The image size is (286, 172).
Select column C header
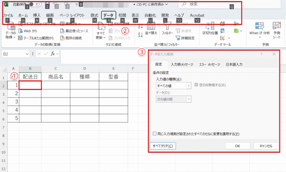(x=56, y=69)
